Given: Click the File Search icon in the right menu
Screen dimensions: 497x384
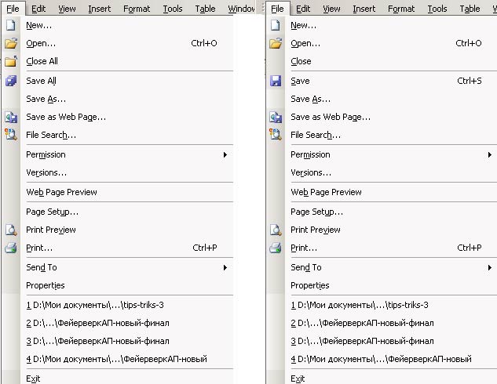Looking at the screenshot, I should [276, 135].
